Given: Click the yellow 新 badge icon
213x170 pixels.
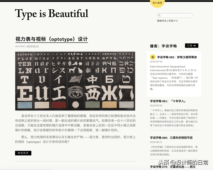Looking at the screenshot, I should click(153, 57).
